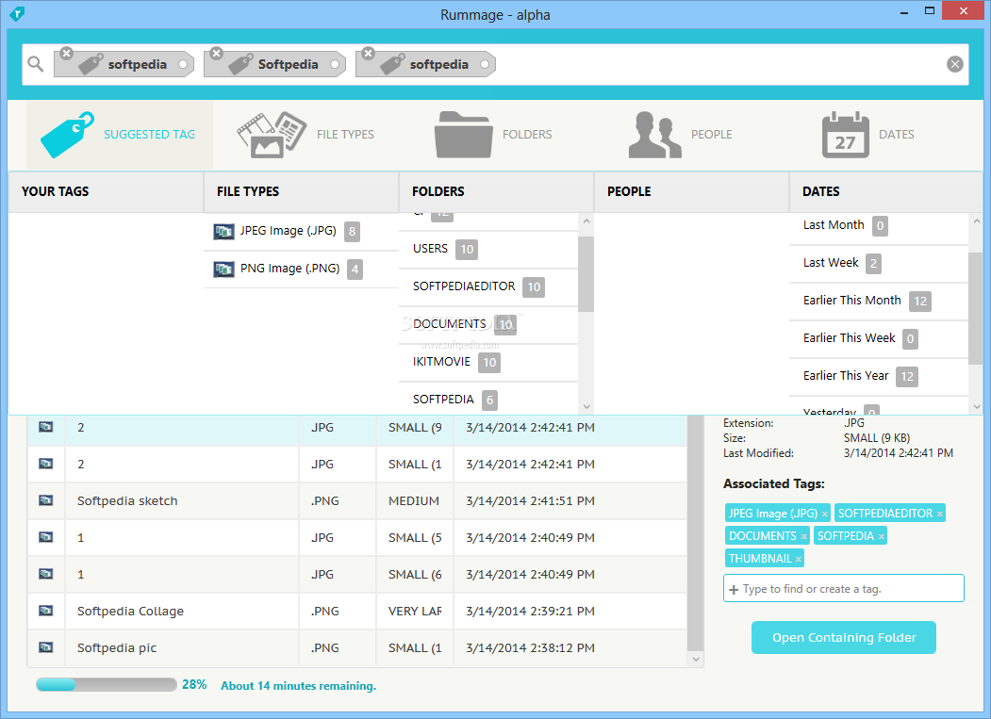Filter by Earlier This Week date
991x719 pixels.
click(879, 338)
